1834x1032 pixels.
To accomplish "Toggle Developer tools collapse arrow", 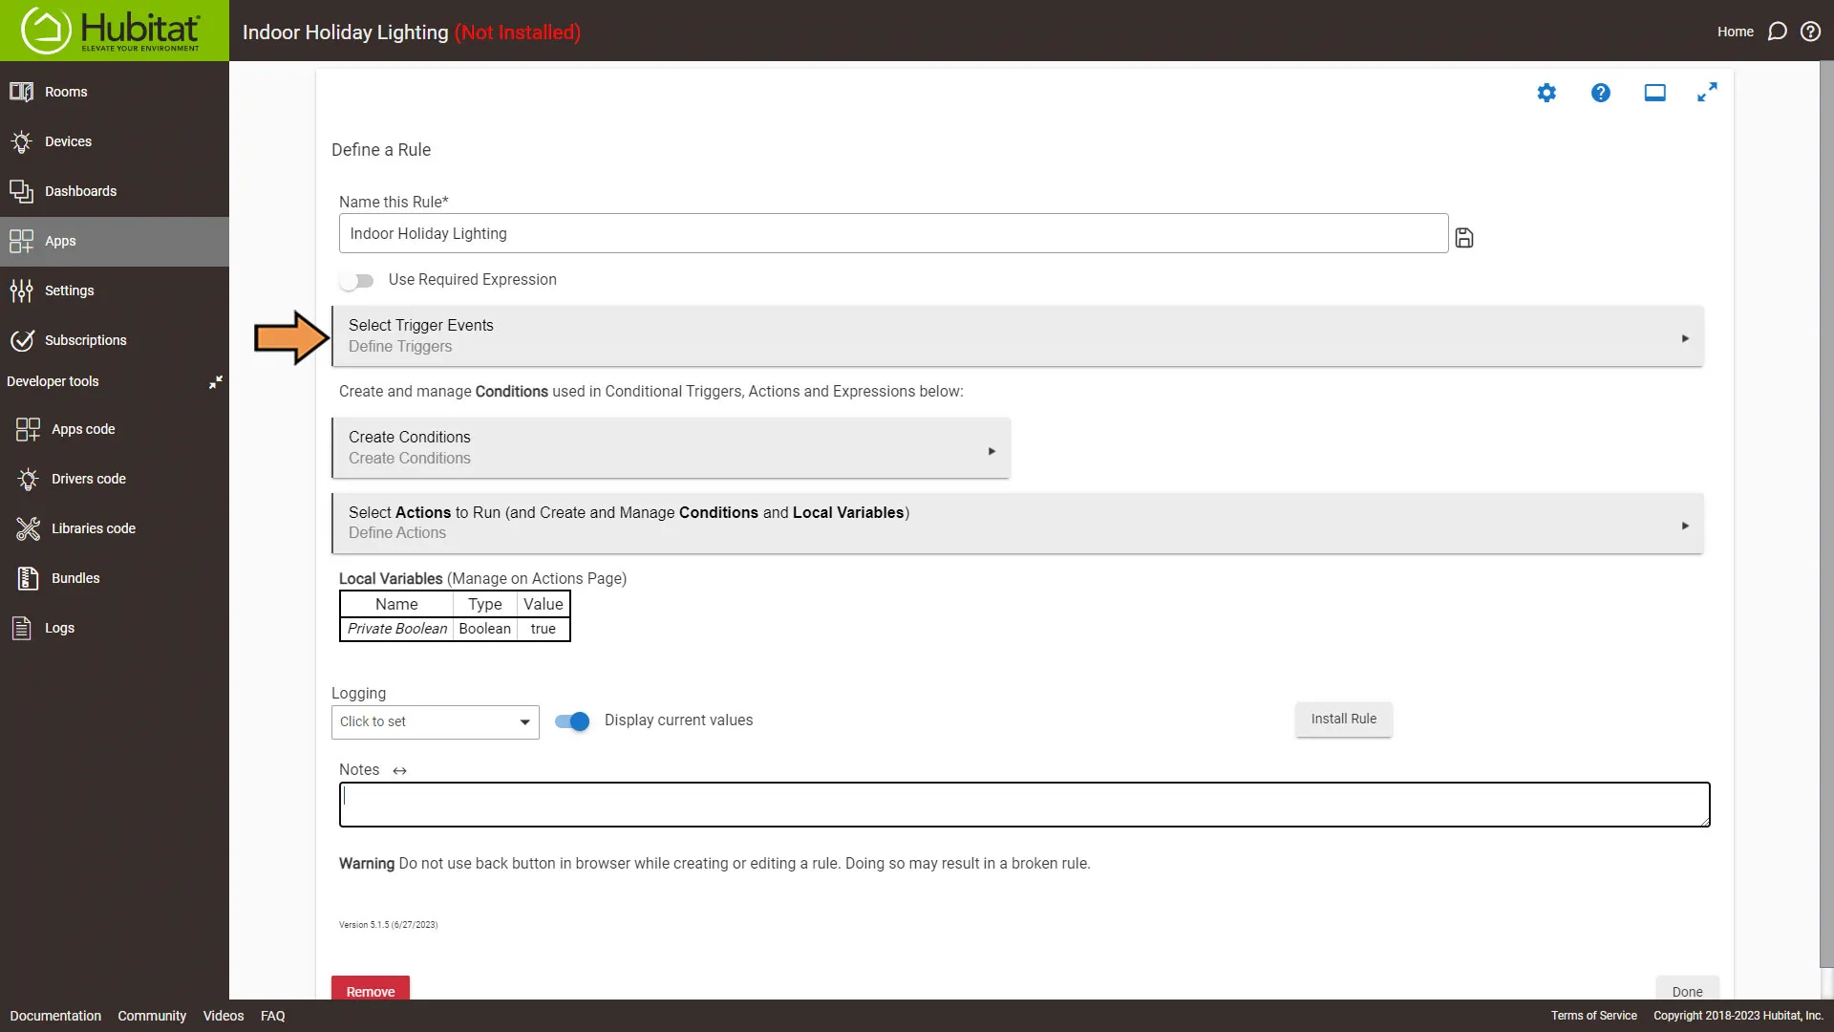I will tap(214, 382).
